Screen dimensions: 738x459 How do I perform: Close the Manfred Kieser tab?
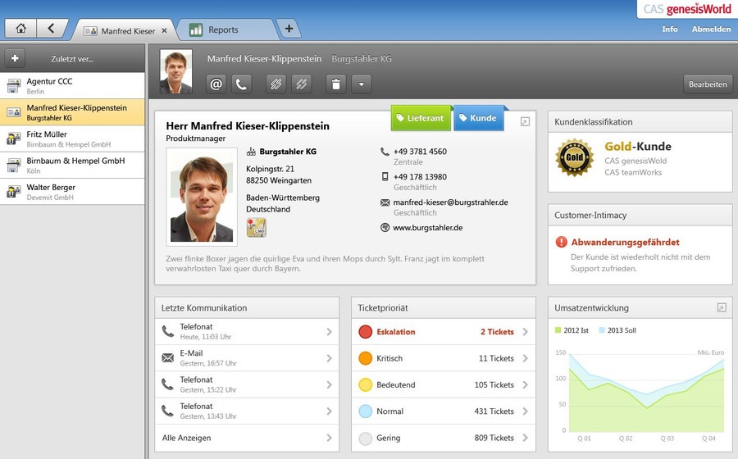click(164, 30)
